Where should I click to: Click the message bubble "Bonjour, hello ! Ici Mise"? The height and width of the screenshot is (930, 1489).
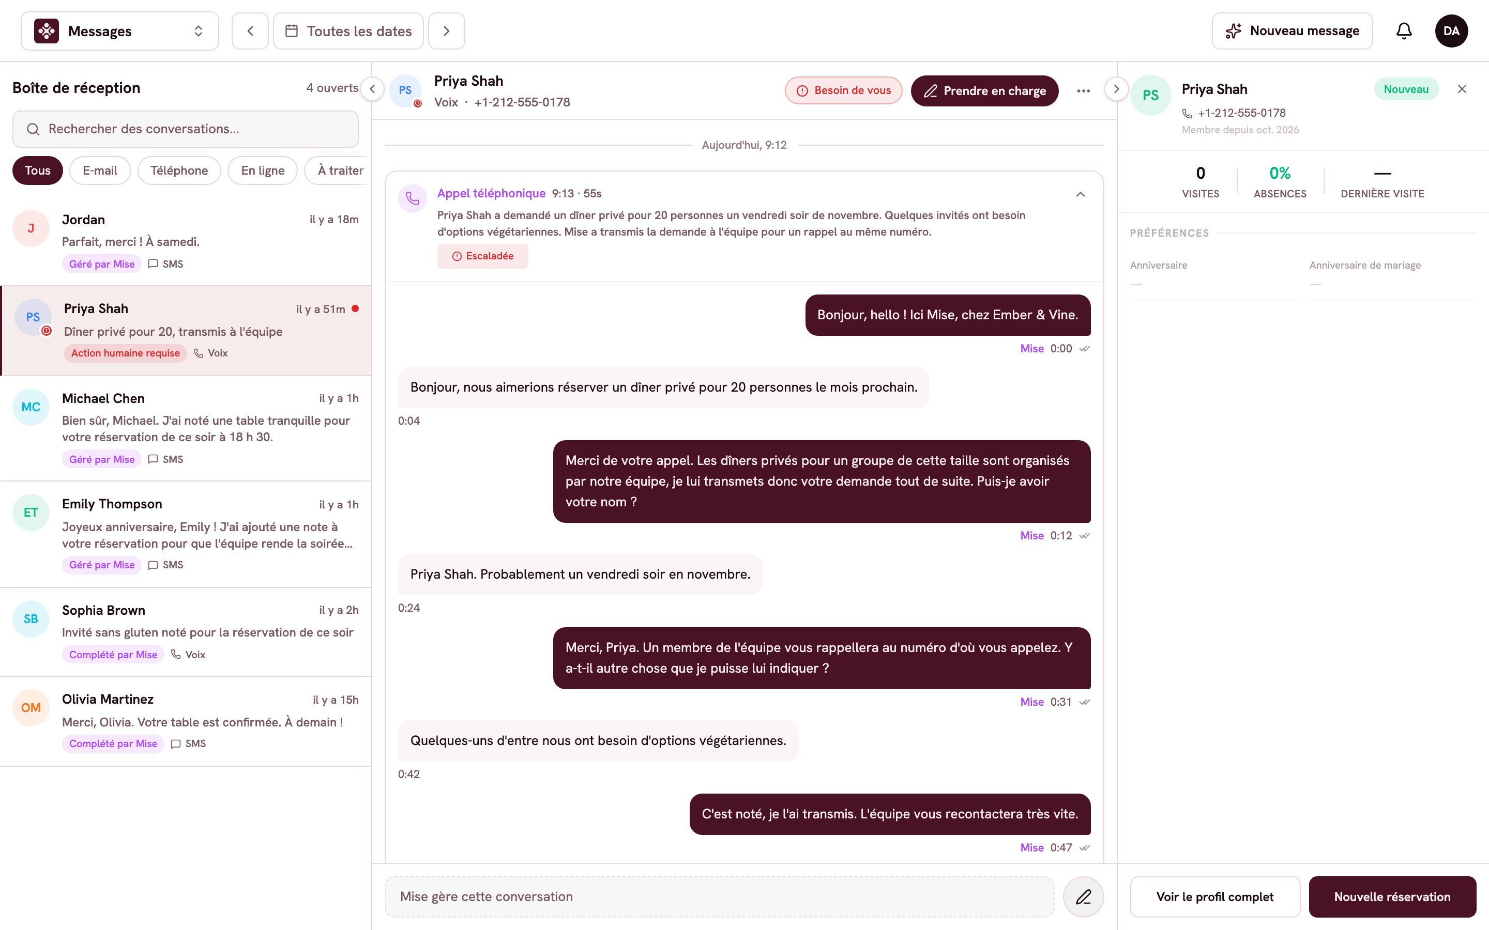pyautogui.click(x=948, y=315)
